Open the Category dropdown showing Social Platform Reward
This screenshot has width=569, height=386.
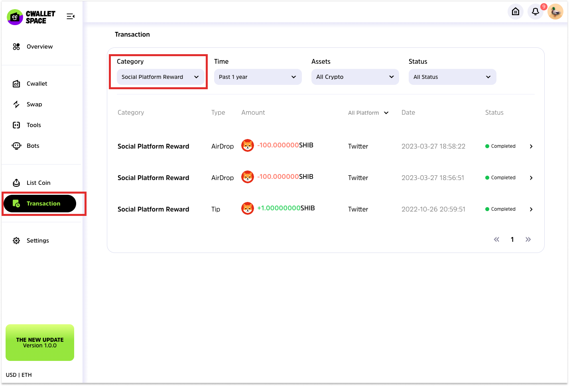pos(160,77)
